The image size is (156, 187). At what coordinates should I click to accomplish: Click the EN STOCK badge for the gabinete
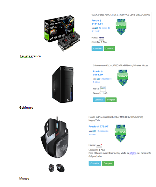coord(122,78)
